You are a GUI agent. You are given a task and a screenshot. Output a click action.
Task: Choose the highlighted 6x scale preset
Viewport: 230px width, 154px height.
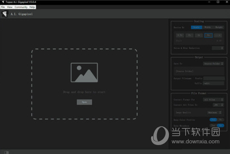(208, 35)
